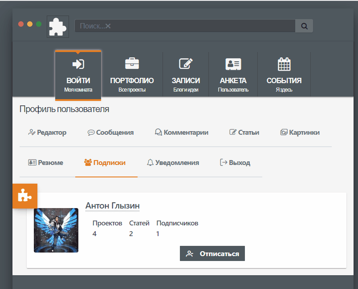The height and width of the screenshot is (289, 358).
Task: Click the articles count 2
Action: [x=131, y=233]
